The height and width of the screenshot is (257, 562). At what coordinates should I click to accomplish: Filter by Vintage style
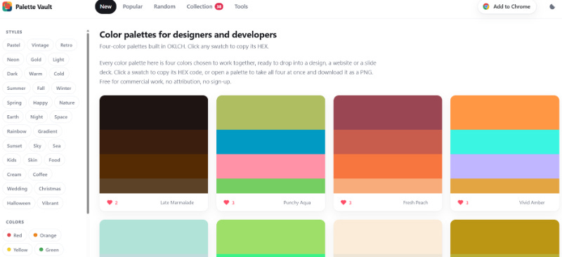pos(40,45)
